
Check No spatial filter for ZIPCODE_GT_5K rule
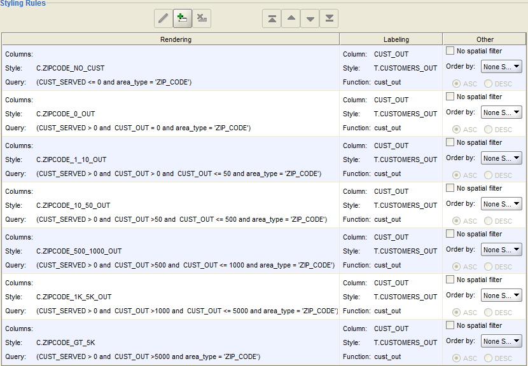click(x=450, y=325)
